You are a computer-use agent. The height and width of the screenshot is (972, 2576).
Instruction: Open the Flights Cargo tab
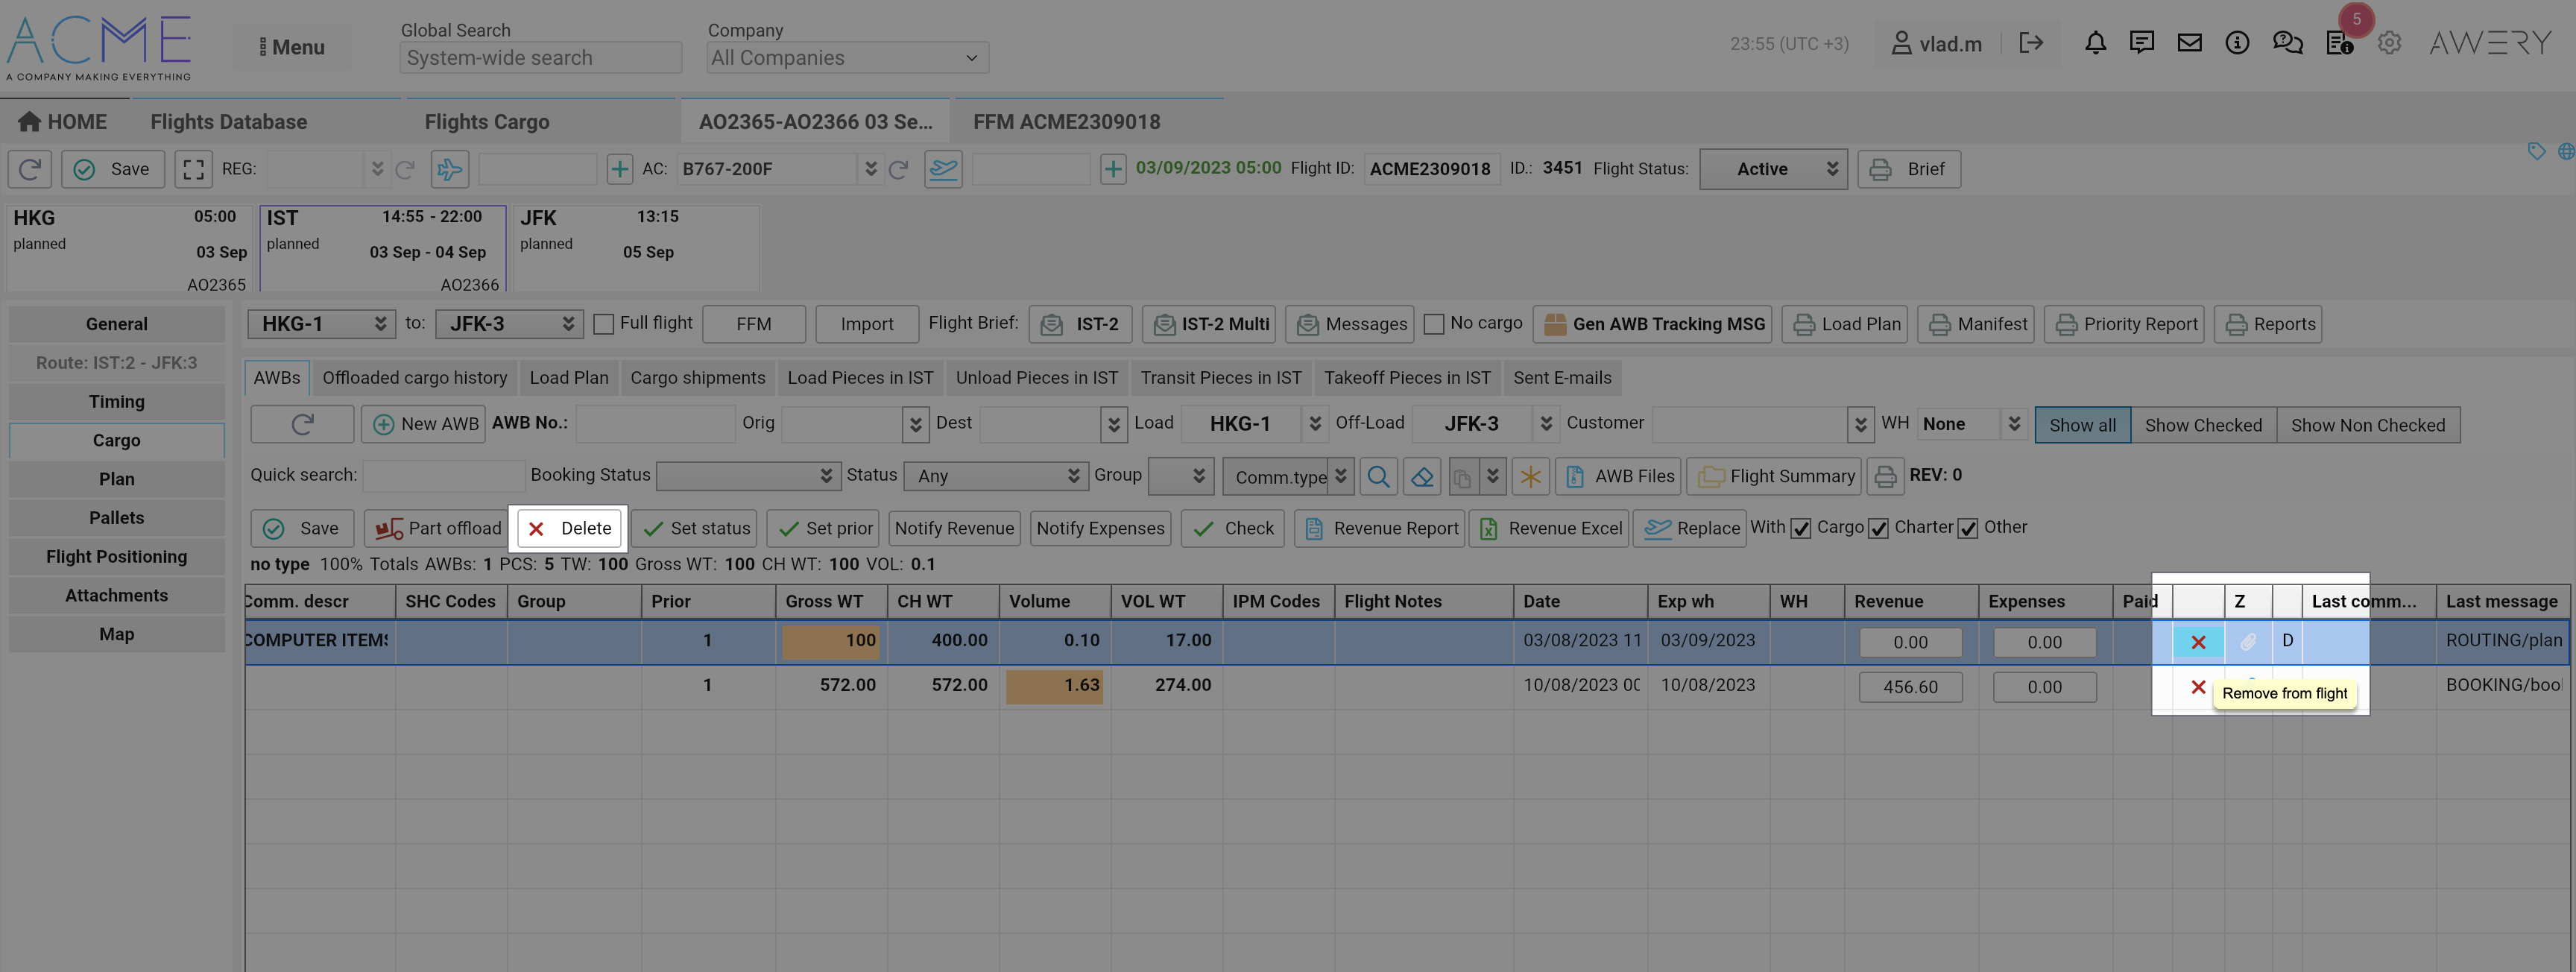487,122
